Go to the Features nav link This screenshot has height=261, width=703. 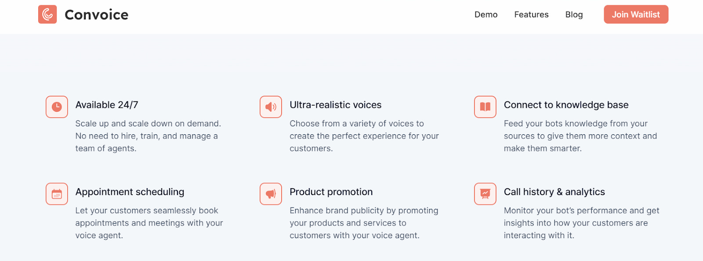(x=531, y=14)
